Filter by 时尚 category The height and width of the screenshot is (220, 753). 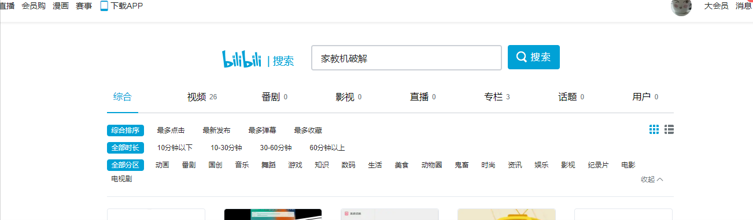(x=488, y=165)
